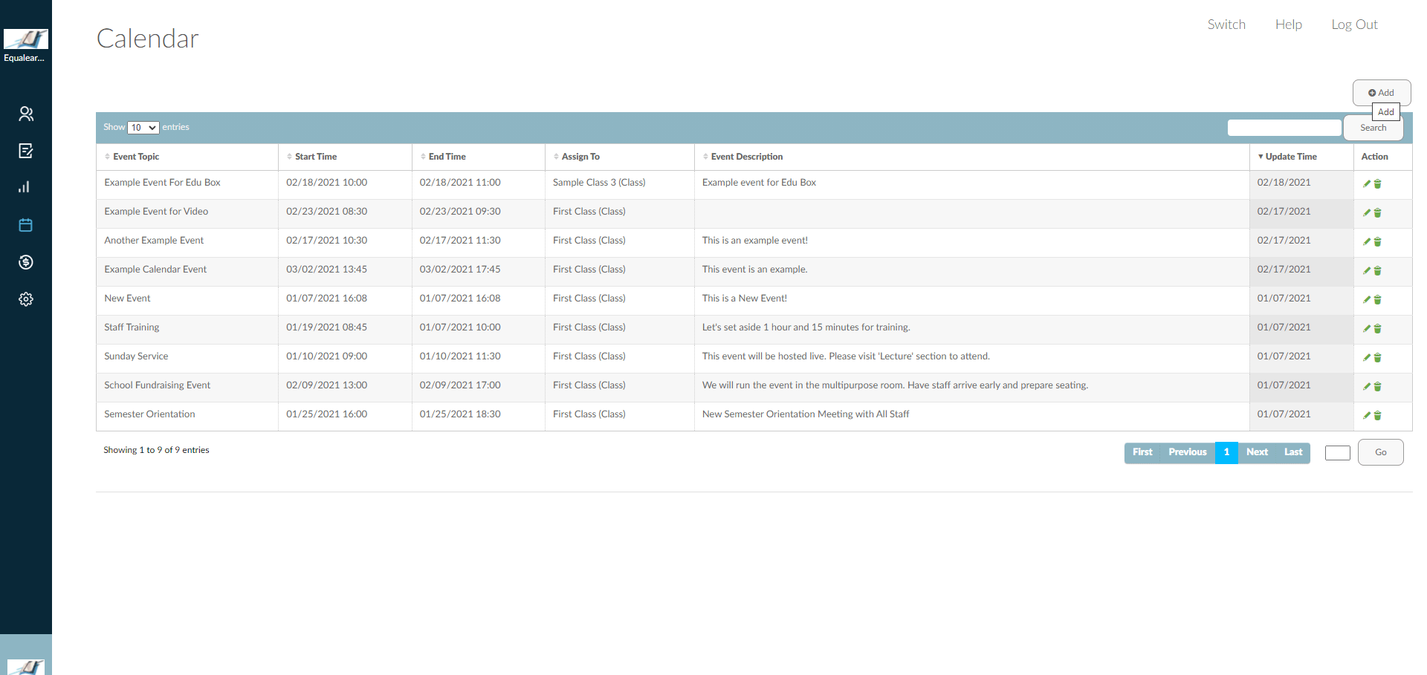
Task: Edit the New Event row
Action: (x=1367, y=299)
